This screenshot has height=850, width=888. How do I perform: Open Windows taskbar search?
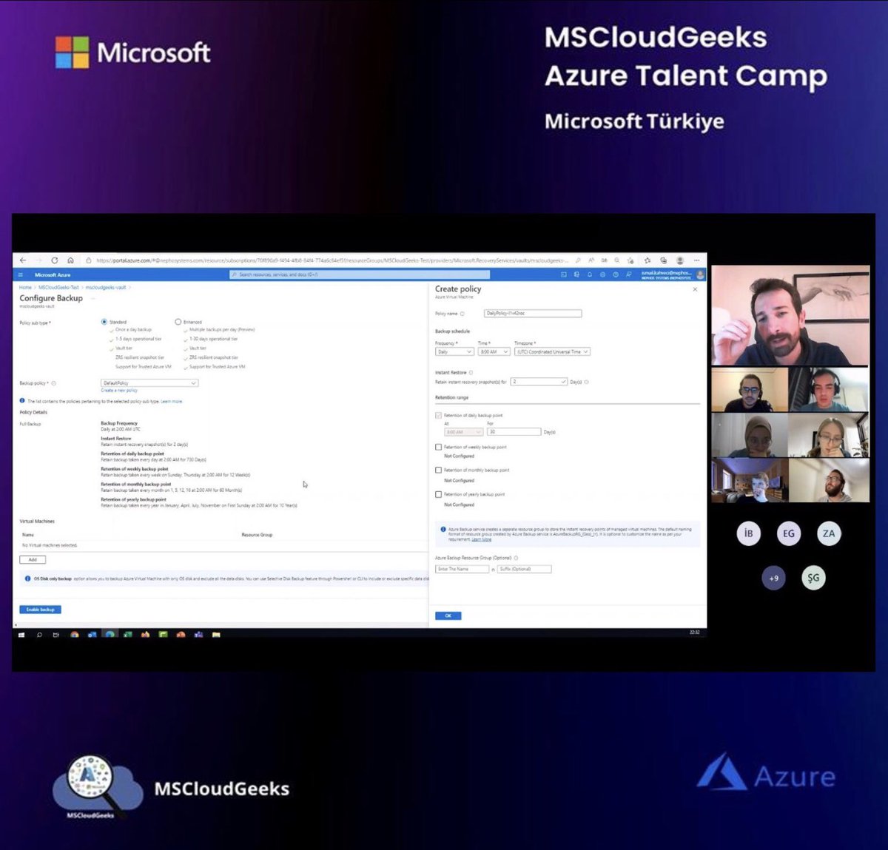click(39, 634)
